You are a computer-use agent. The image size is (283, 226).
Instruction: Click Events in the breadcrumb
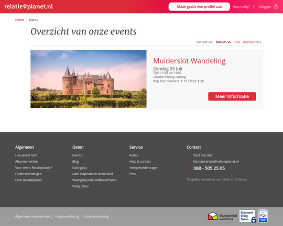point(33,20)
